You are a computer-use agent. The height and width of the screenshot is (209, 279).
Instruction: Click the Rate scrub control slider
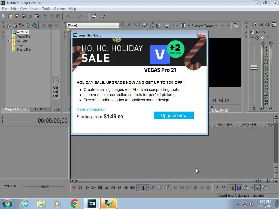tap(44, 186)
